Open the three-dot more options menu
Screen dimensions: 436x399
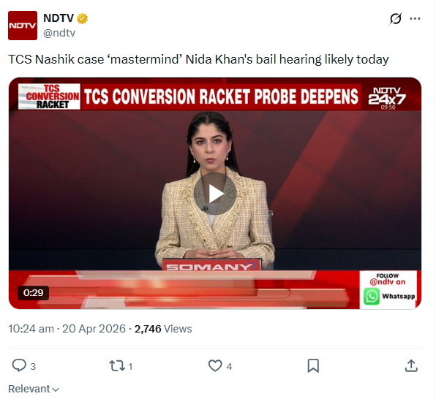tap(415, 18)
